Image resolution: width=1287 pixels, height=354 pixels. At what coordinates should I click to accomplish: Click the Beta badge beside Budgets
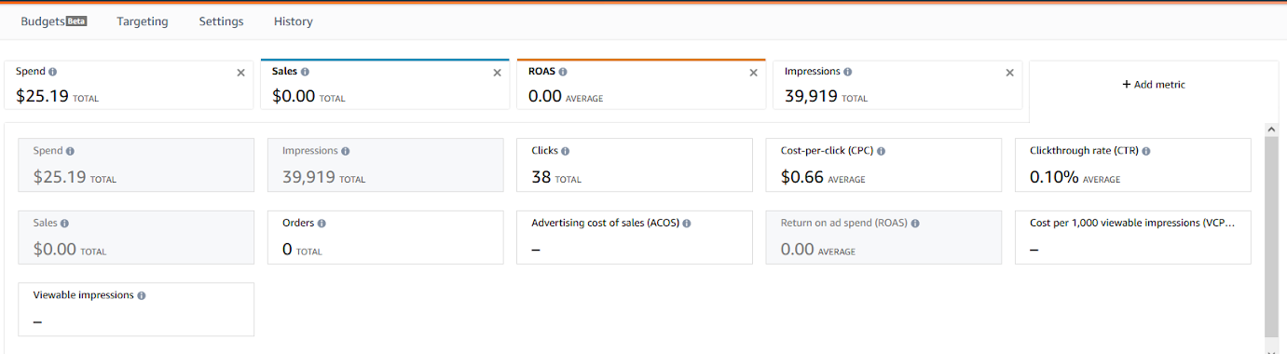[x=76, y=20]
